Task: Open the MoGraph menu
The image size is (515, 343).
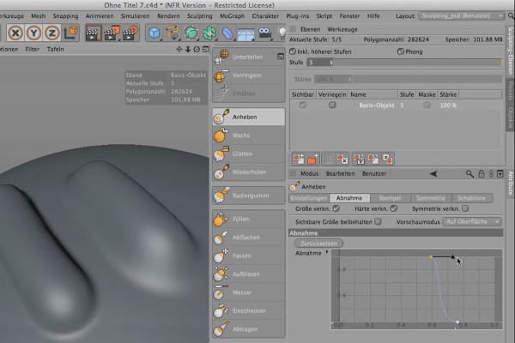Action: pos(233,15)
